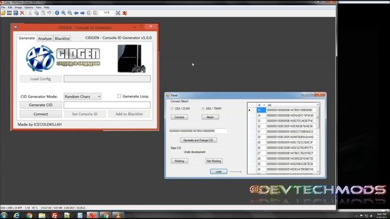Image resolution: width=390 pixels, height=219 pixels.
Task: Select the CEX / CCAPI radio button
Action: [172, 109]
